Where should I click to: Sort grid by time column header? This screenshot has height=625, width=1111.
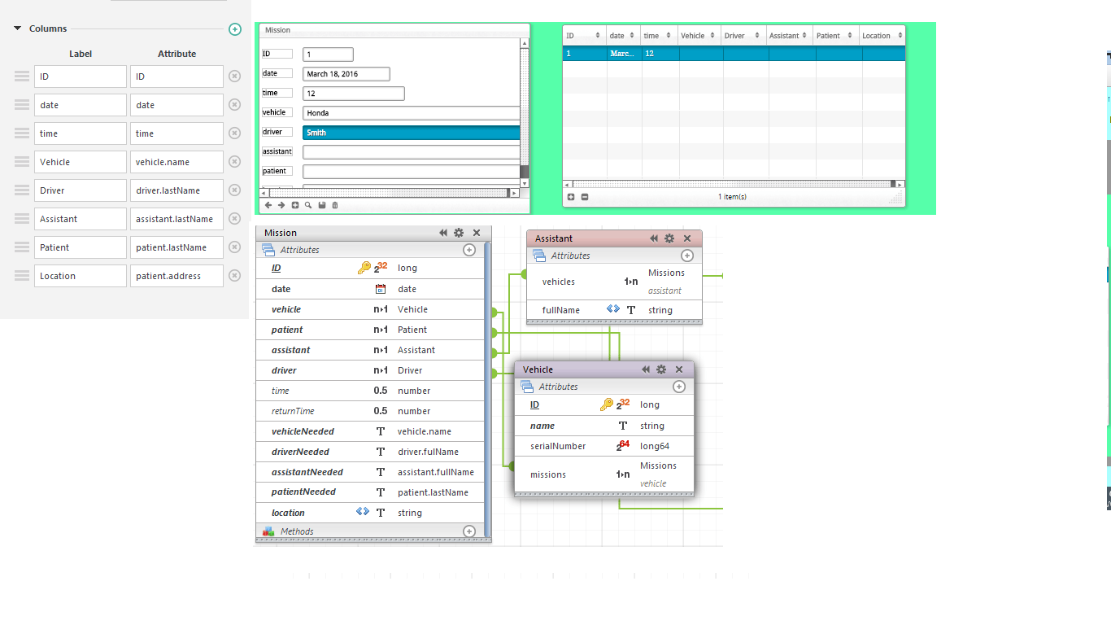[x=660, y=35]
